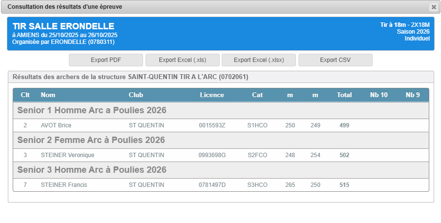Click the Cat column header
Screen dimensions: 441x223
pyautogui.click(x=257, y=95)
